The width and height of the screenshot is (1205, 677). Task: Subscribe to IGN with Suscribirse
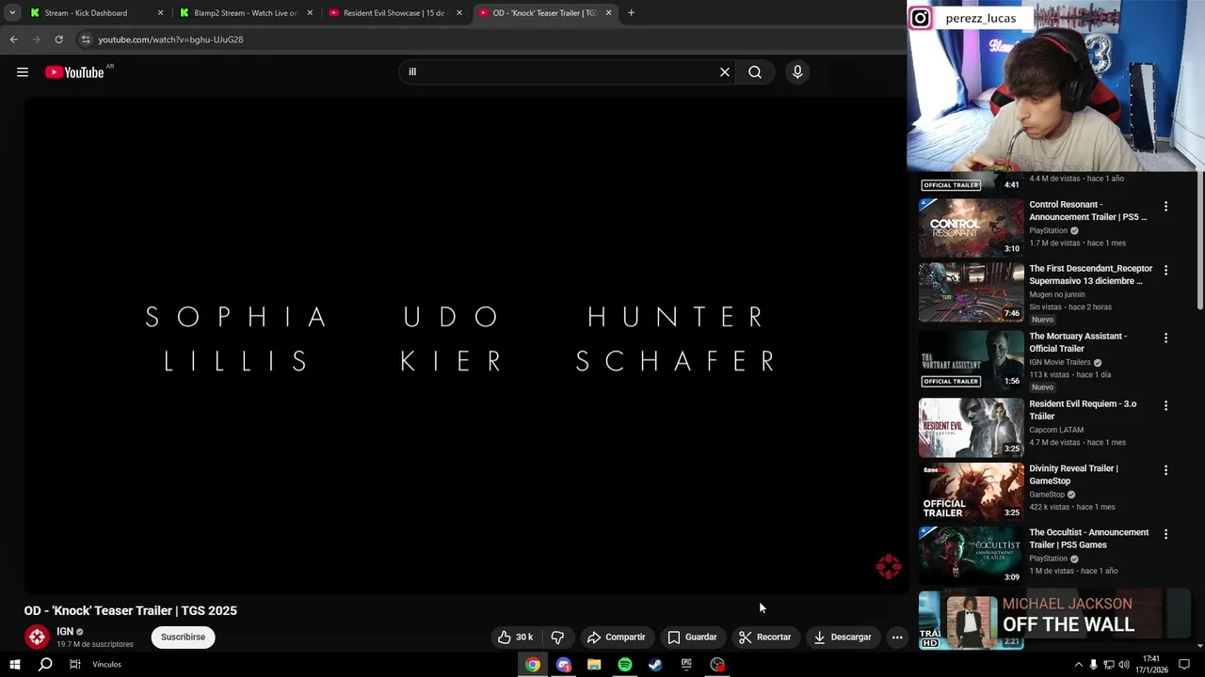coord(183,638)
